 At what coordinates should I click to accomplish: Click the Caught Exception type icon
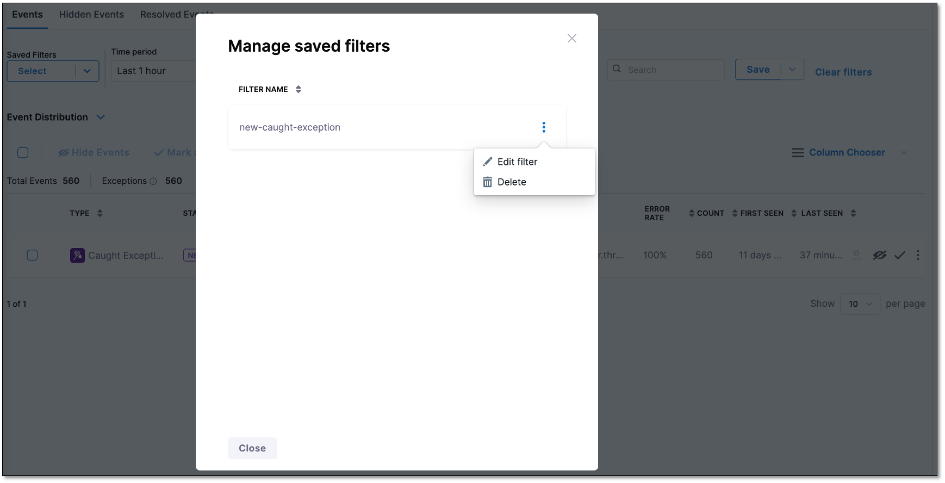coord(77,255)
